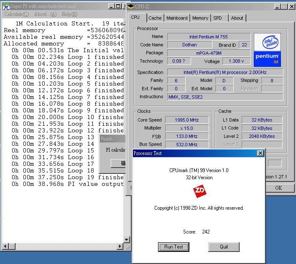Open the About...(A) menu in Super PI
The height and width of the screenshot is (264, 296).
(x=45, y=14)
